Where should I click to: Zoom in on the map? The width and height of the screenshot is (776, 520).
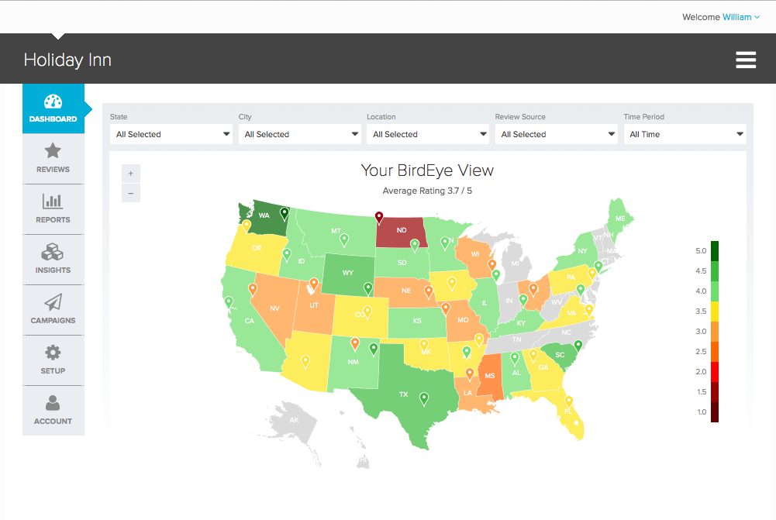(130, 174)
